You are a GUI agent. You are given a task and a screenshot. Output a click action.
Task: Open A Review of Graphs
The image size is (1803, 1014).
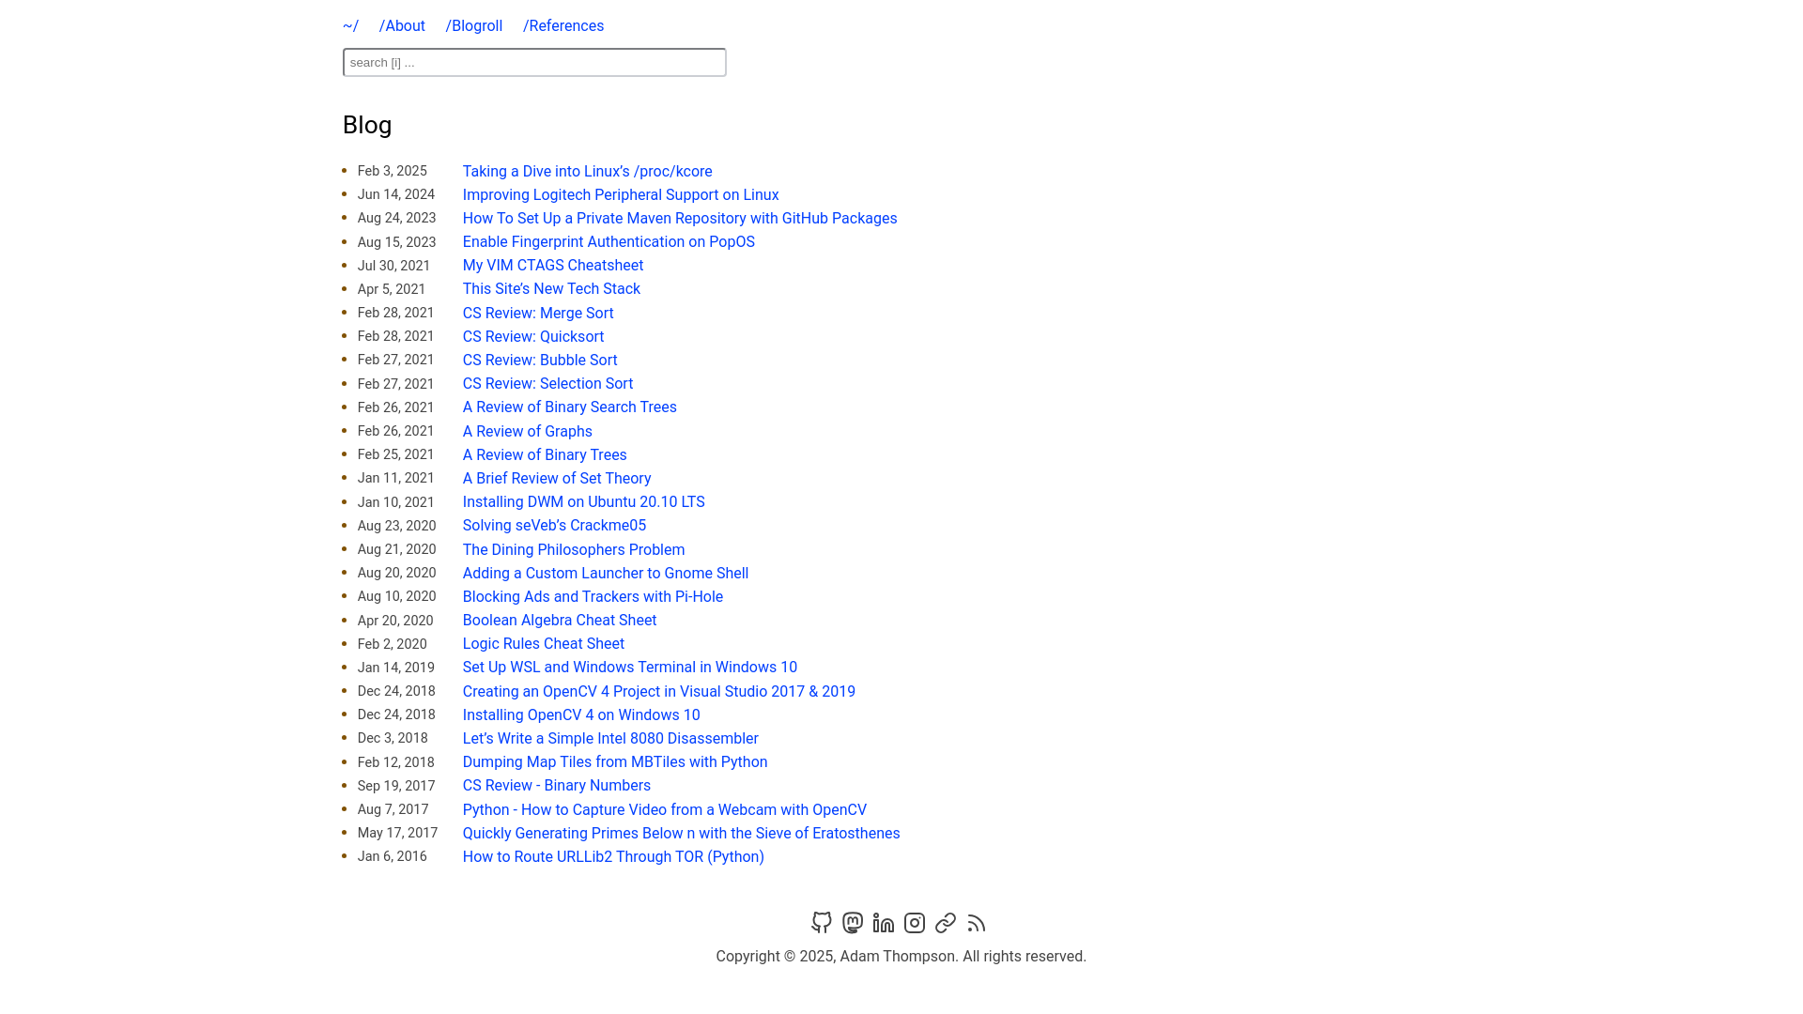[x=528, y=431]
